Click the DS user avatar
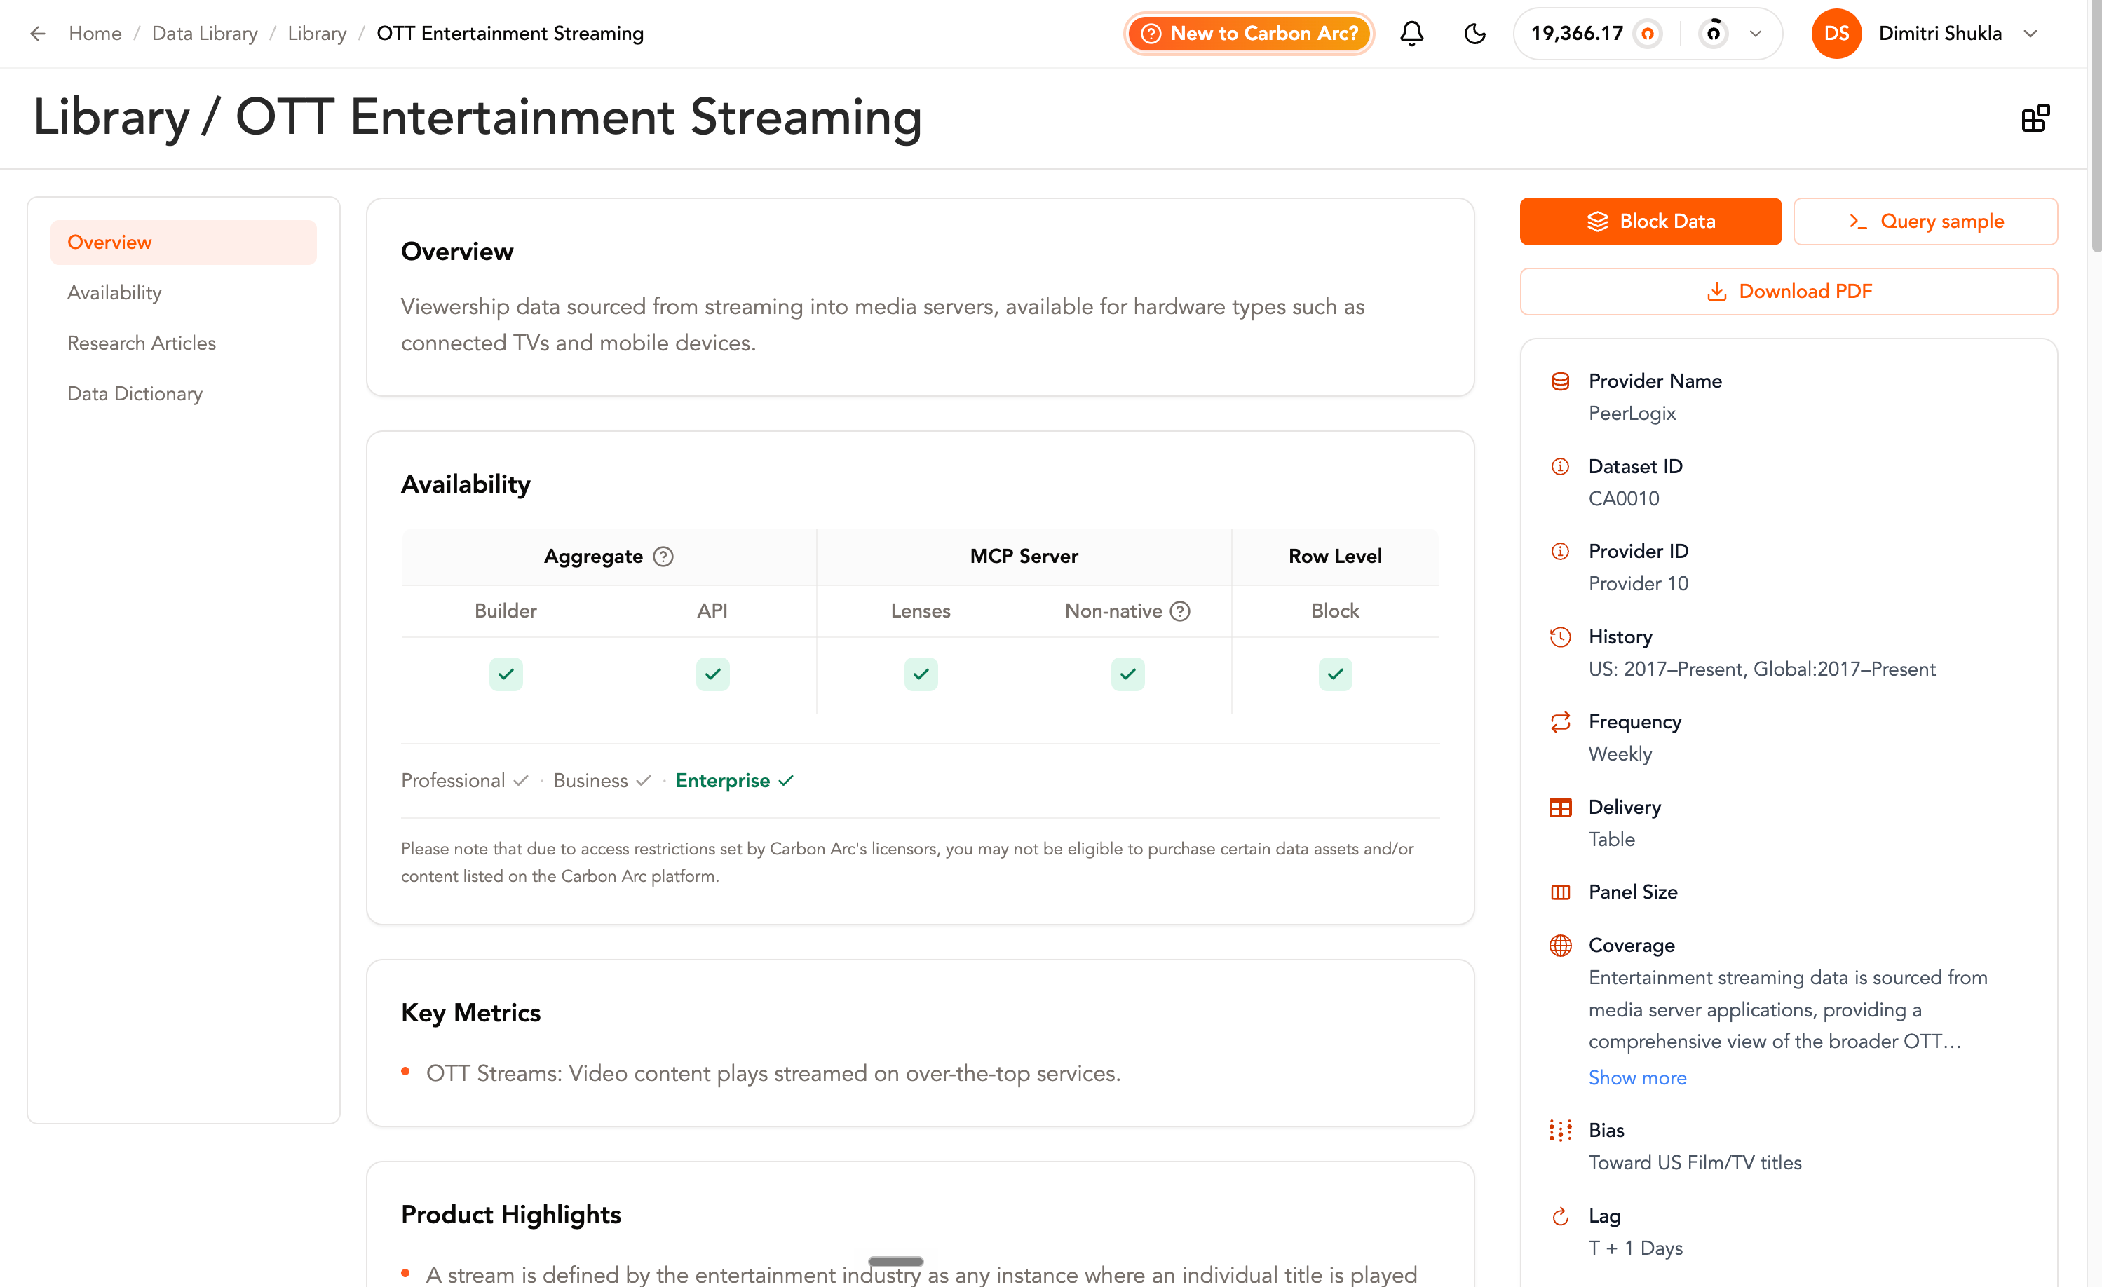Viewport: 2102px width, 1287px height. (x=1836, y=33)
